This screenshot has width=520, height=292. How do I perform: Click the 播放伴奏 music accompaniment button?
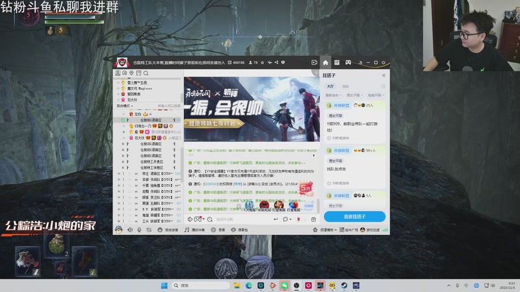194,230
